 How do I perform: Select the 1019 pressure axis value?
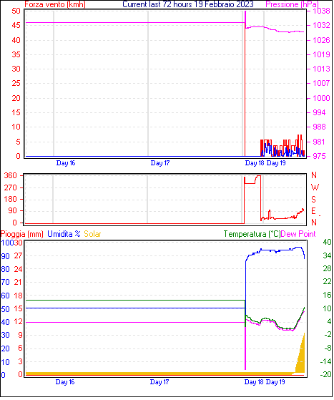click(321, 54)
